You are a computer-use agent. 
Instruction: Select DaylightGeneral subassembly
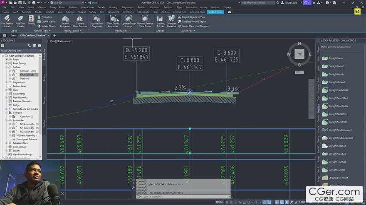point(333,82)
